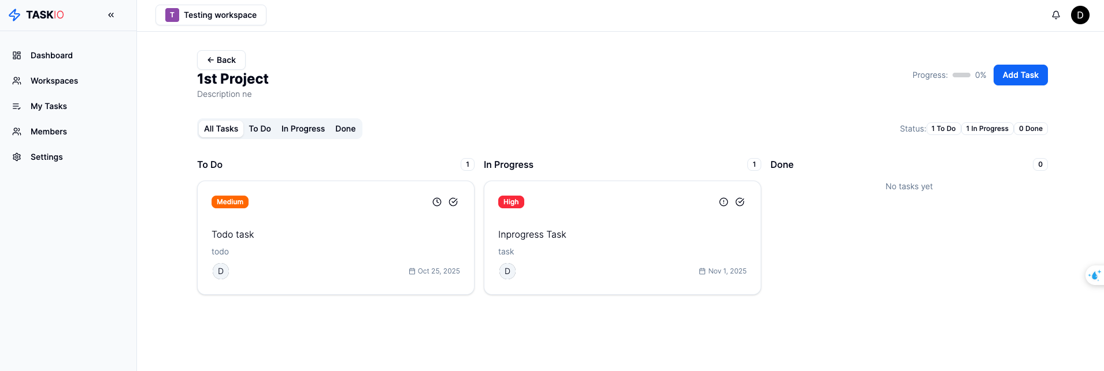The image size is (1104, 371).
Task: Click assignee D avatar on Inprogress Task
Action: point(507,271)
